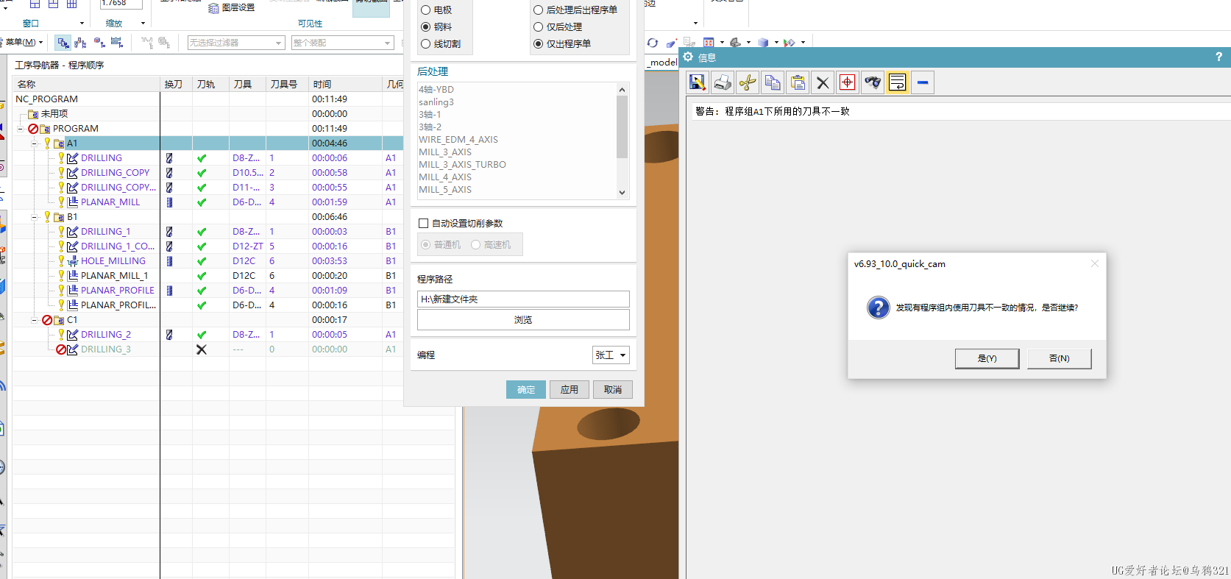The width and height of the screenshot is (1231, 579).
Task: Click the postprocessor list scroll-down arrow
Action: 622,193
